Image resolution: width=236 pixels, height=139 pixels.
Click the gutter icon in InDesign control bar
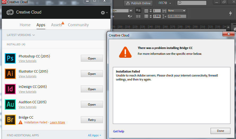(x=146, y=16)
